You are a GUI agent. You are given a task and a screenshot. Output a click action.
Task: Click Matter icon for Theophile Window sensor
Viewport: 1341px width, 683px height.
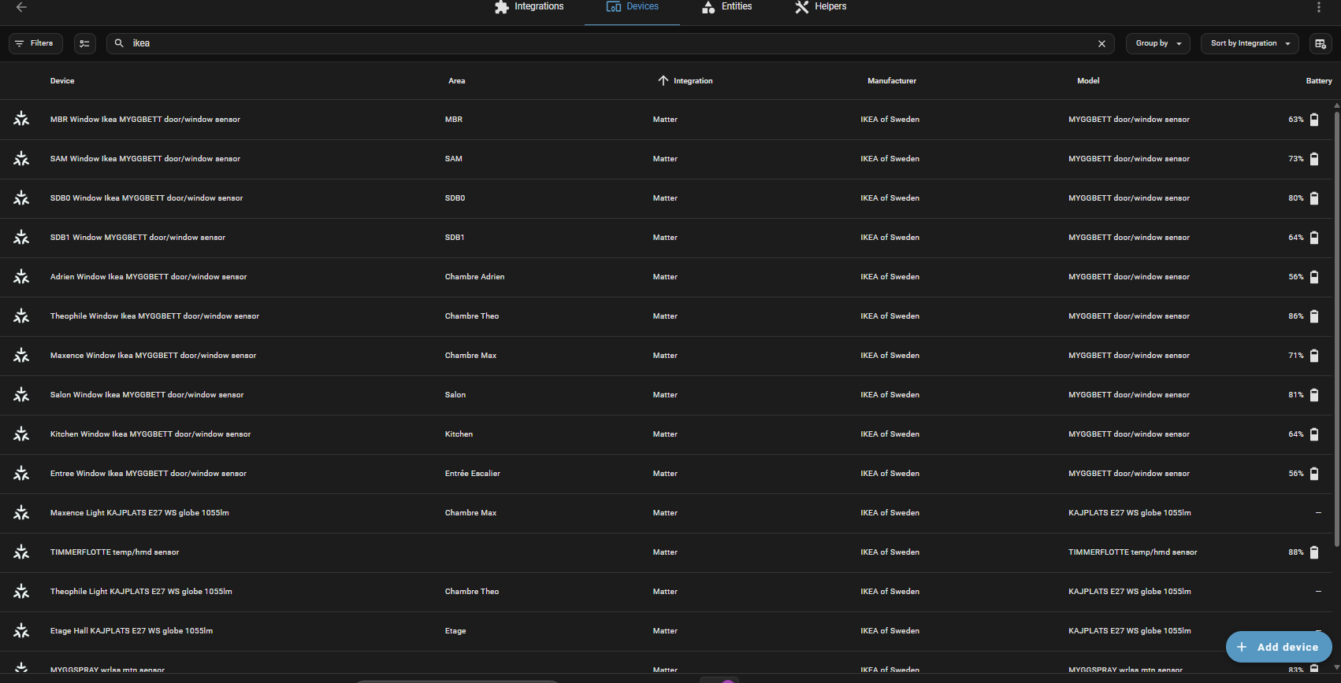[21, 316]
